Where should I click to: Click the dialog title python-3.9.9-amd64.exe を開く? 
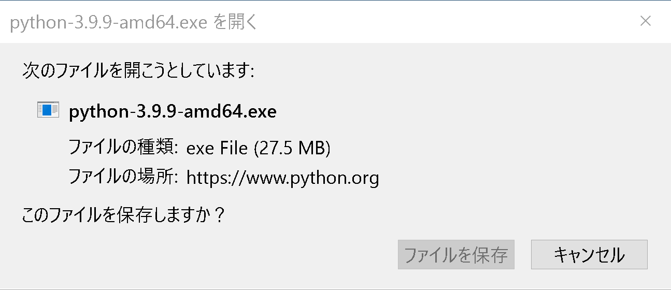(133, 23)
